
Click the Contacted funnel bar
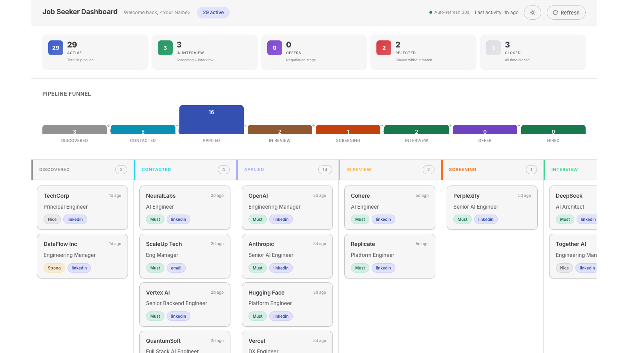click(143, 129)
